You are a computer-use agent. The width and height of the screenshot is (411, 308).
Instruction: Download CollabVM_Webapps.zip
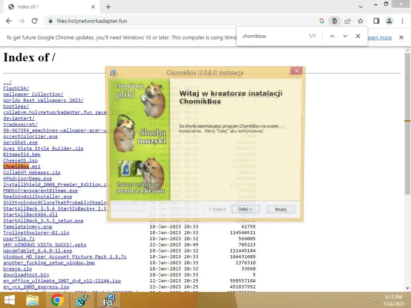(32, 172)
